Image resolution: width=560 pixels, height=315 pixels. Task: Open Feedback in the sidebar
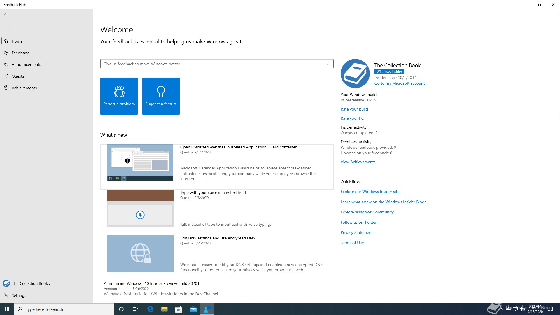pos(47,53)
